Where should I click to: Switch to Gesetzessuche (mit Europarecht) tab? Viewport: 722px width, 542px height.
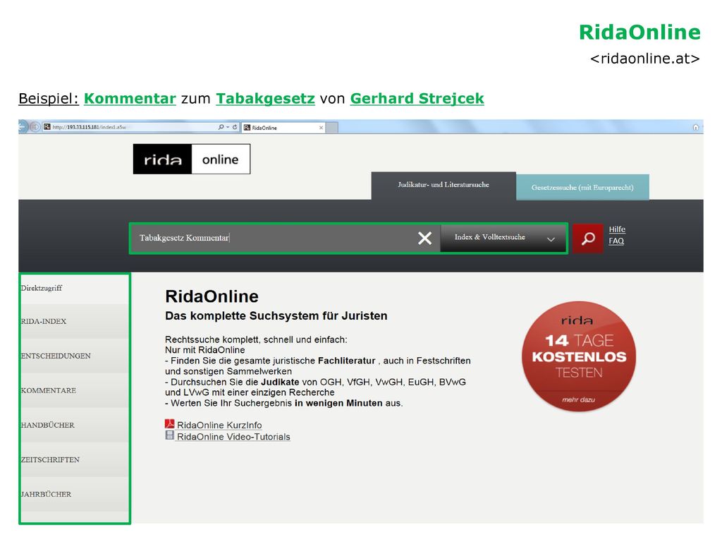click(582, 187)
